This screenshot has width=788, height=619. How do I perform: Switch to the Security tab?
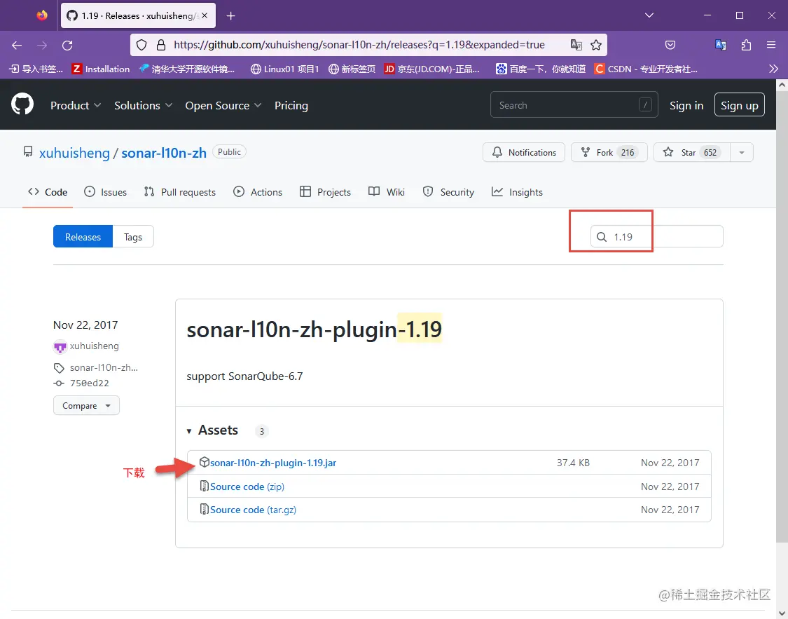click(448, 192)
